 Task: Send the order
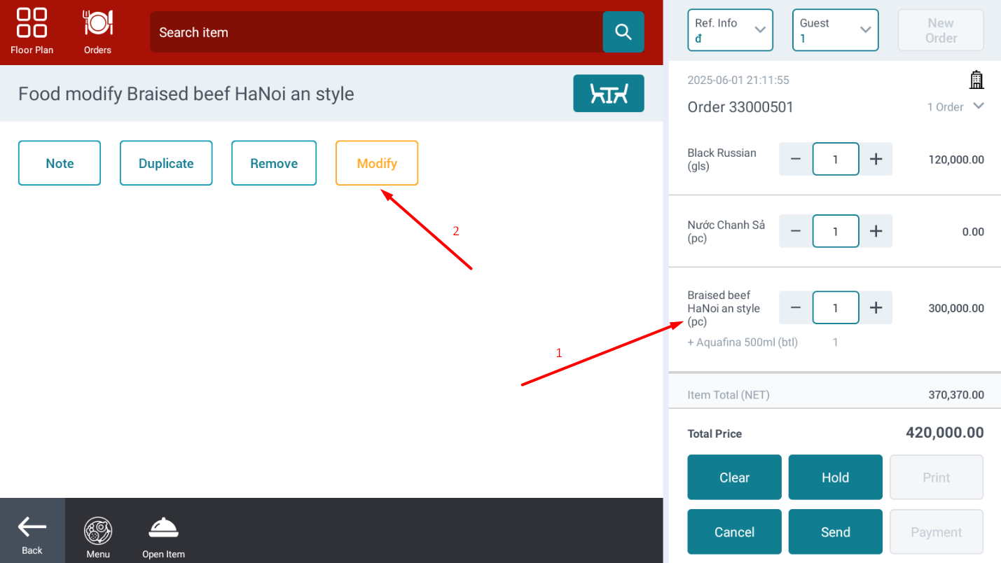coord(835,532)
